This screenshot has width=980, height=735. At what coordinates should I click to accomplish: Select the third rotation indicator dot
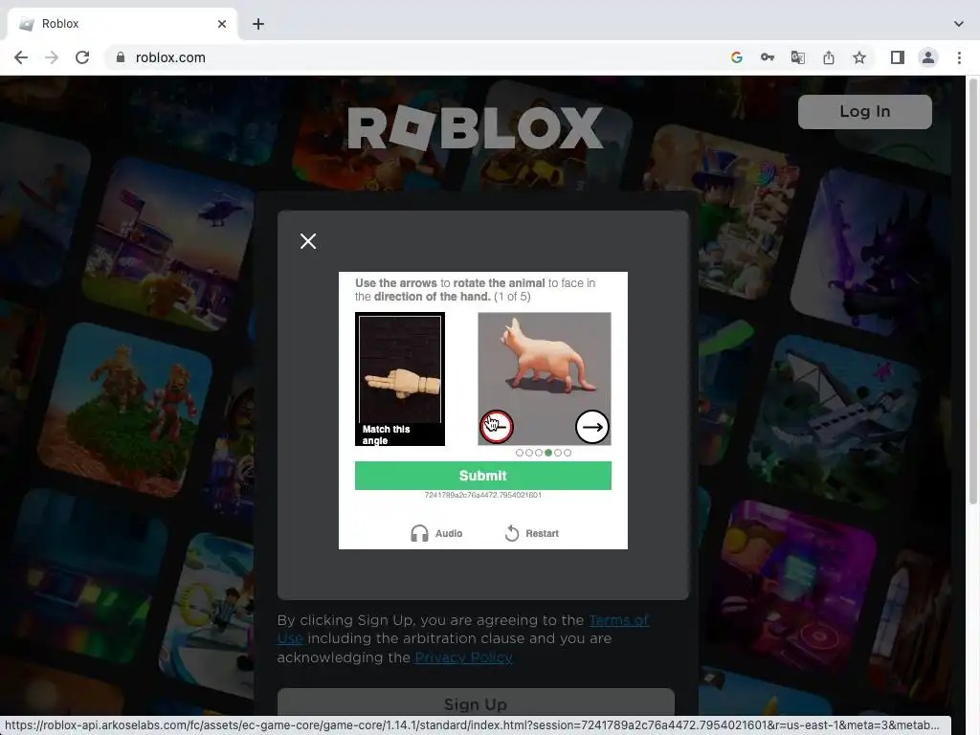pyautogui.click(x=539, y=453)
